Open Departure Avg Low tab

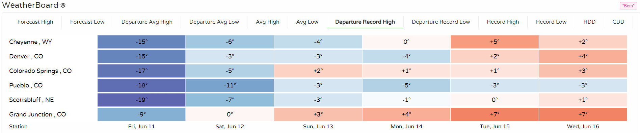tap(214, 22)
